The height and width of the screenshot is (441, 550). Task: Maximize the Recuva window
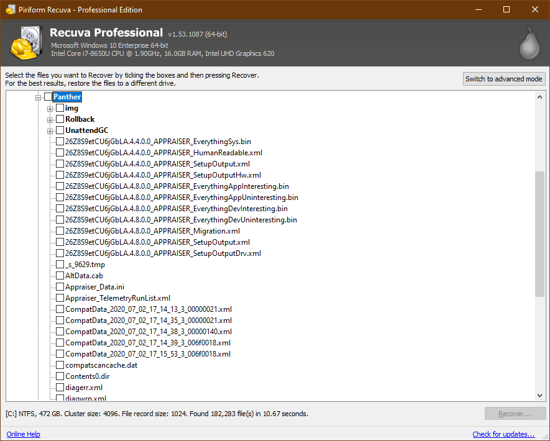[506, 9]
